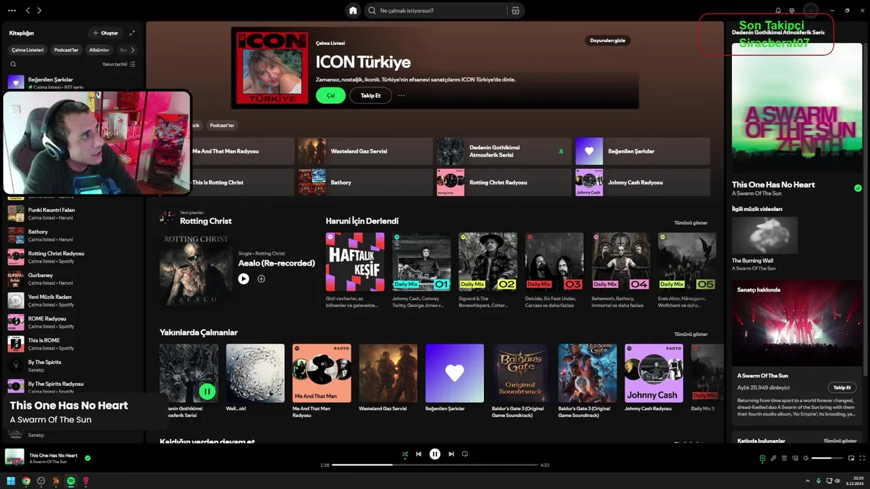Viewport: 870px width, 489px height.
Task: Select Podcast'ler chip in main view
Action: (x=222, y=125)
